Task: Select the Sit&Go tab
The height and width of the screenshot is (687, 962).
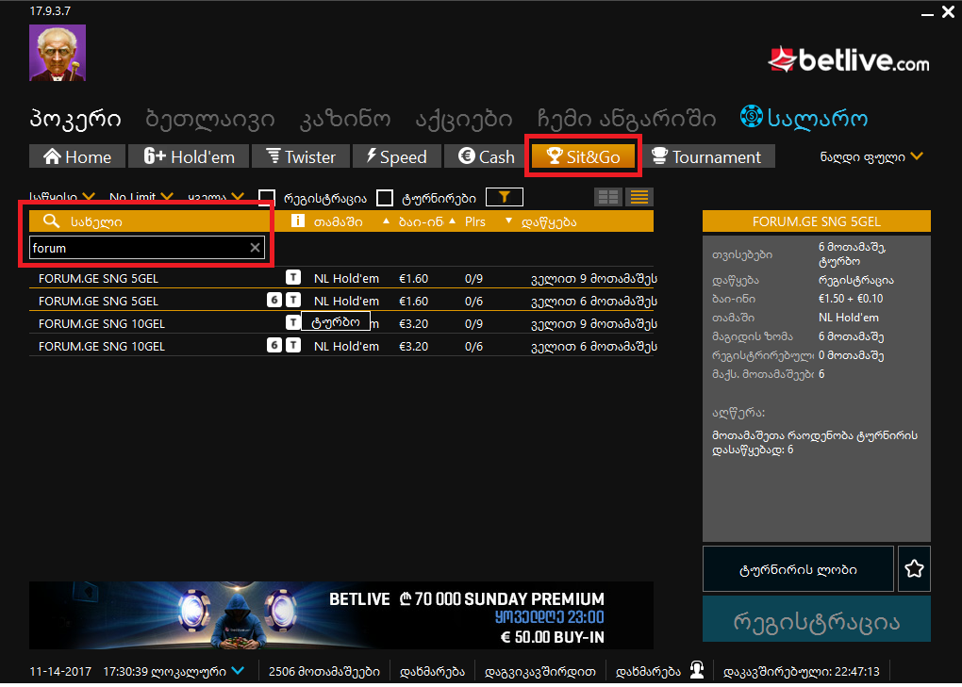Action: click(x=583, y=156)
